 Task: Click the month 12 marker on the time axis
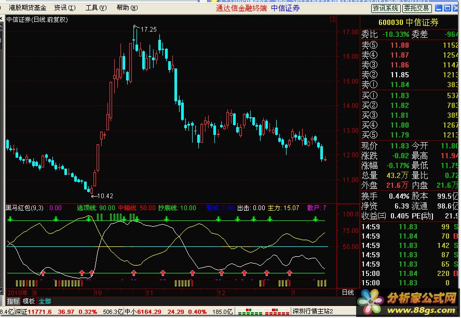pyautogui.click(x=221, y=293)
